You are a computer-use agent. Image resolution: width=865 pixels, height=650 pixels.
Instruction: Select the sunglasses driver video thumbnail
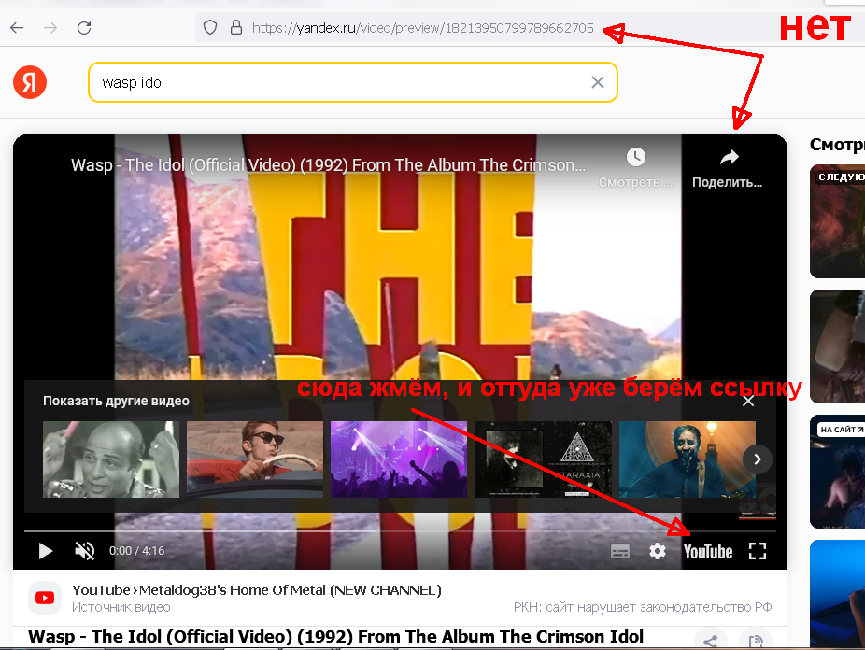pos(254,459)
